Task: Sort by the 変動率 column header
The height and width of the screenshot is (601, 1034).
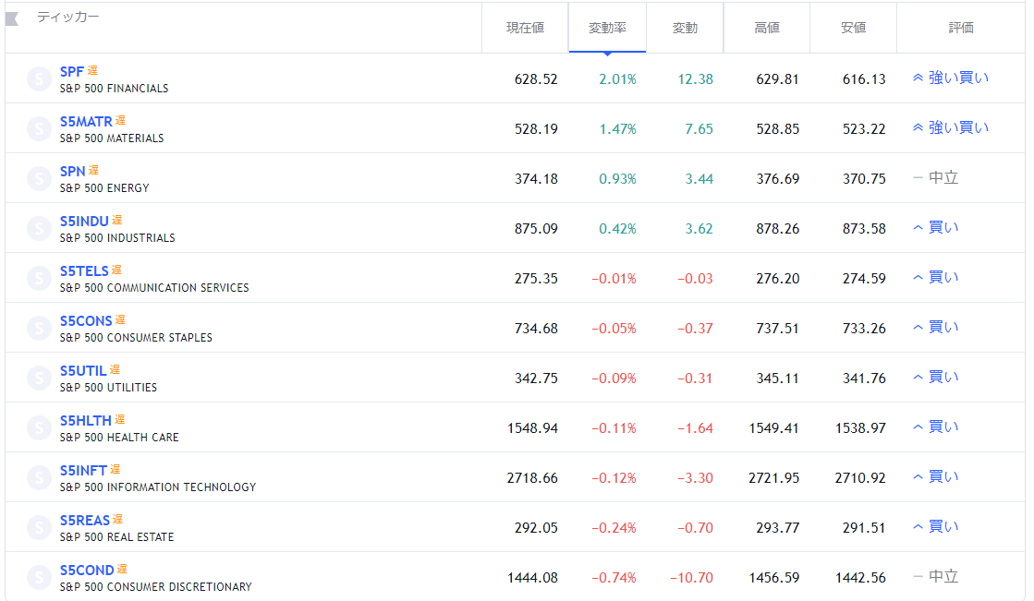Action: coord(607,28)
